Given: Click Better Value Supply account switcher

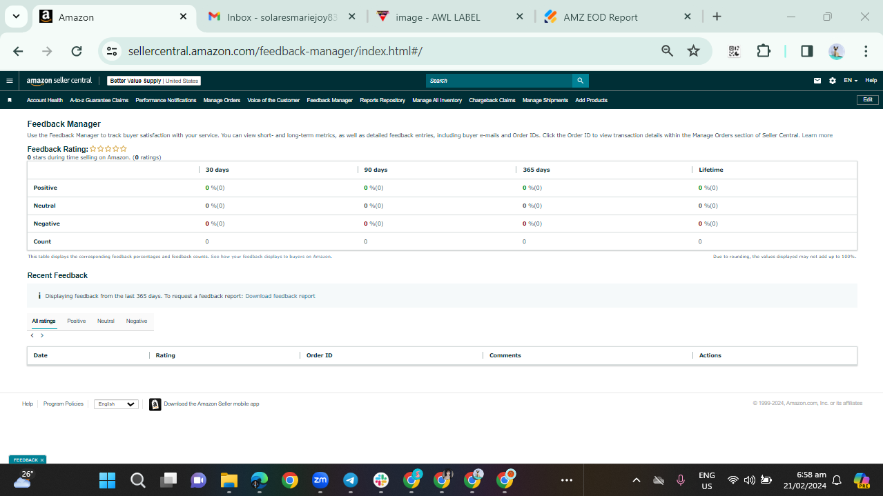Looking at the screenshot, I should [x=154, y=81].
